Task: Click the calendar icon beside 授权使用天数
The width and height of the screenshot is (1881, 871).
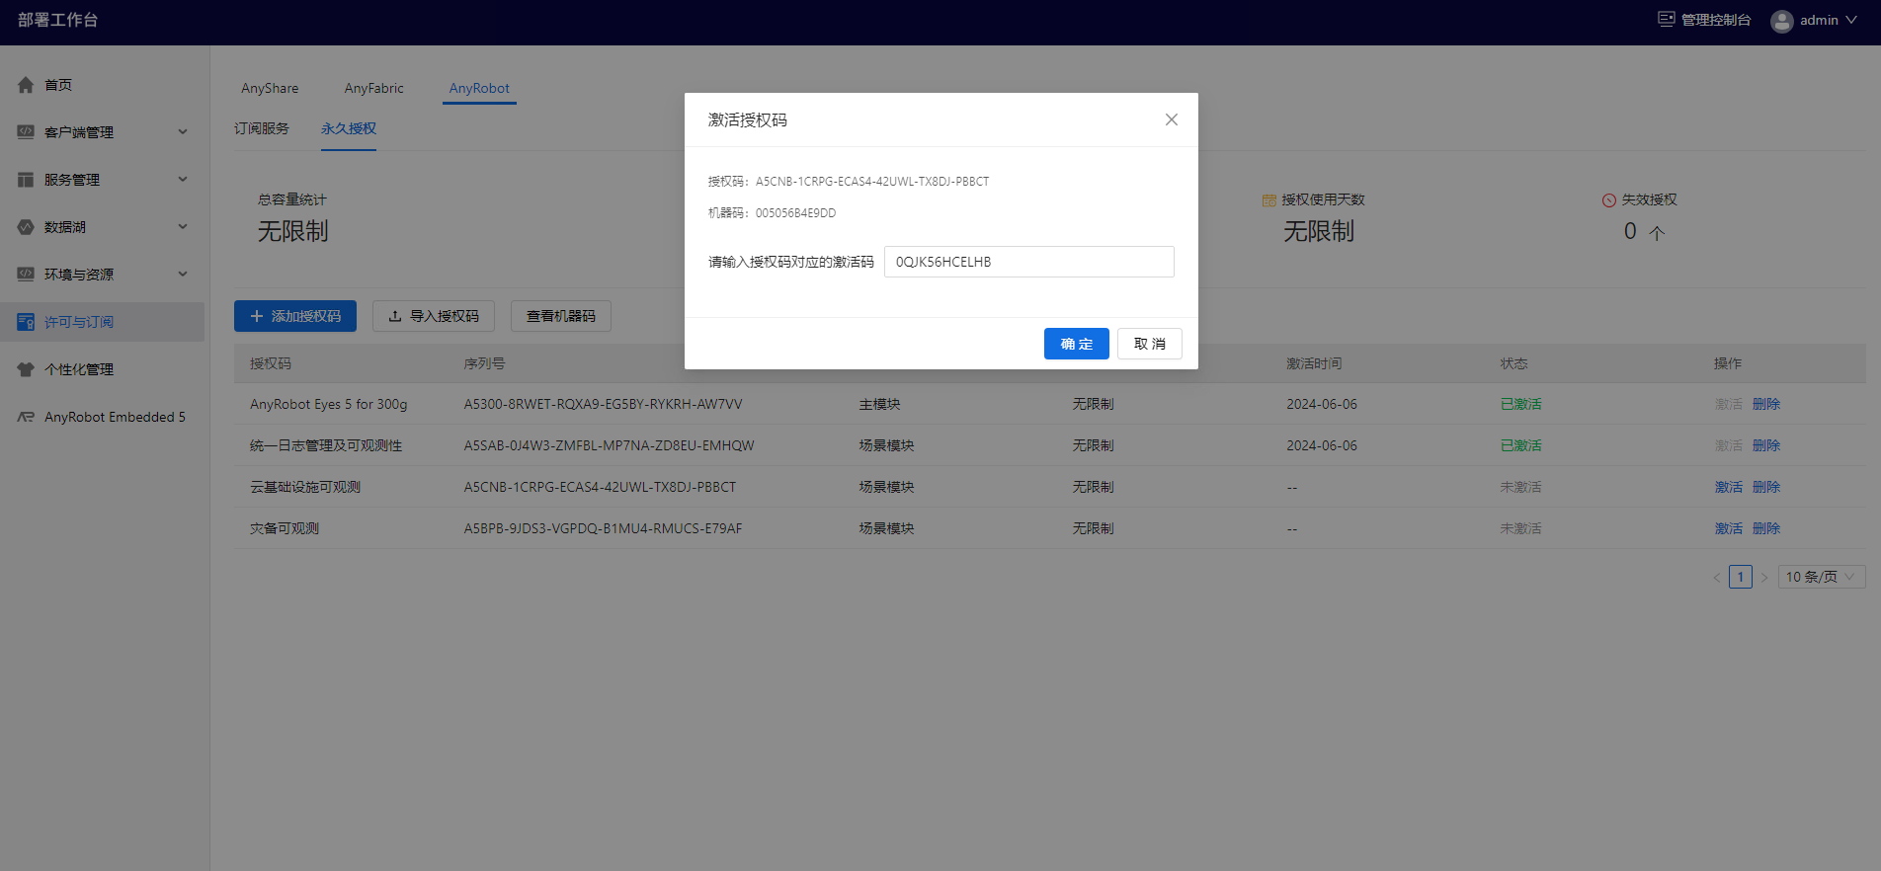Action: coord(1269,200)
